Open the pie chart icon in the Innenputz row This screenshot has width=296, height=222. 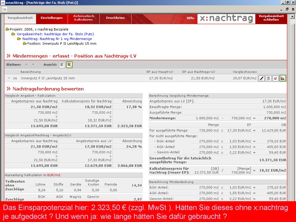point(275,78)
